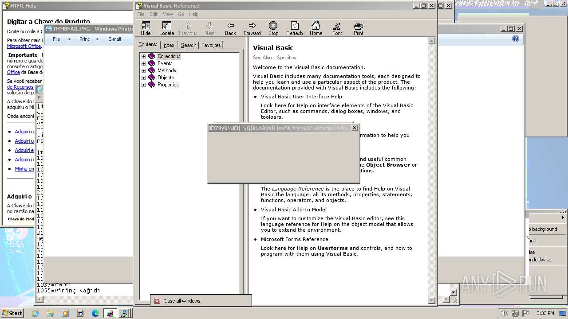The width and height of the screenshot is (568, 319).
Task: Open Microsoft Edge from taskbar
Action: 95,313
